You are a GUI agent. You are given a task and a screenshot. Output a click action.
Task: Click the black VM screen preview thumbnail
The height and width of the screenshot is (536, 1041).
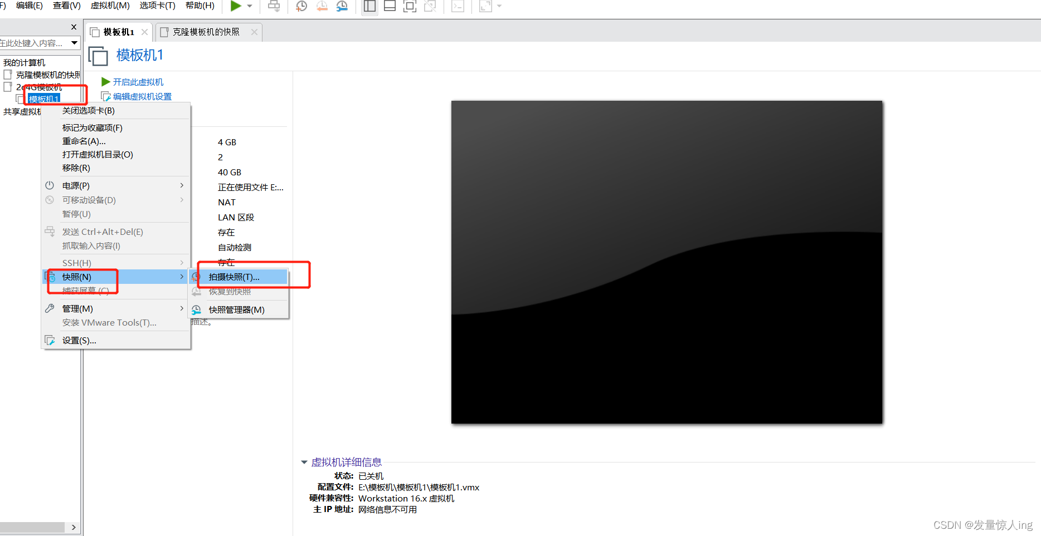point(667,262)
